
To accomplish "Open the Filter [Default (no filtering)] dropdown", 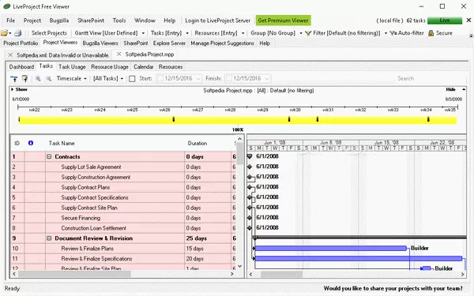I will (x=386, y=33).
